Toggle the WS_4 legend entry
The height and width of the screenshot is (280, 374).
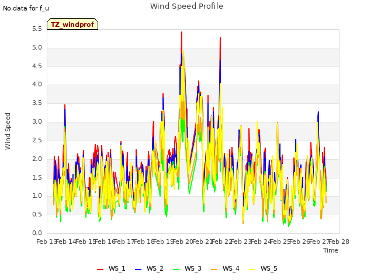[225, 268]
